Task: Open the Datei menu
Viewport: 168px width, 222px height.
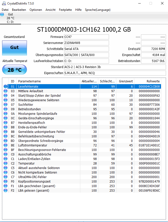Action: coord(5,10)
